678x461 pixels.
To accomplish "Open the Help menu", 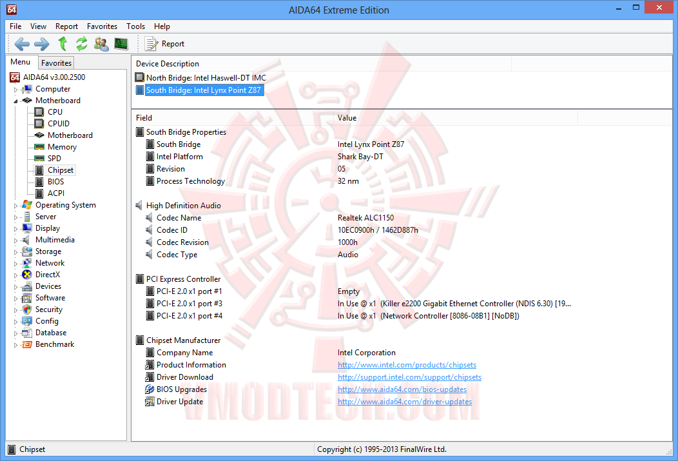I will 162,26.
